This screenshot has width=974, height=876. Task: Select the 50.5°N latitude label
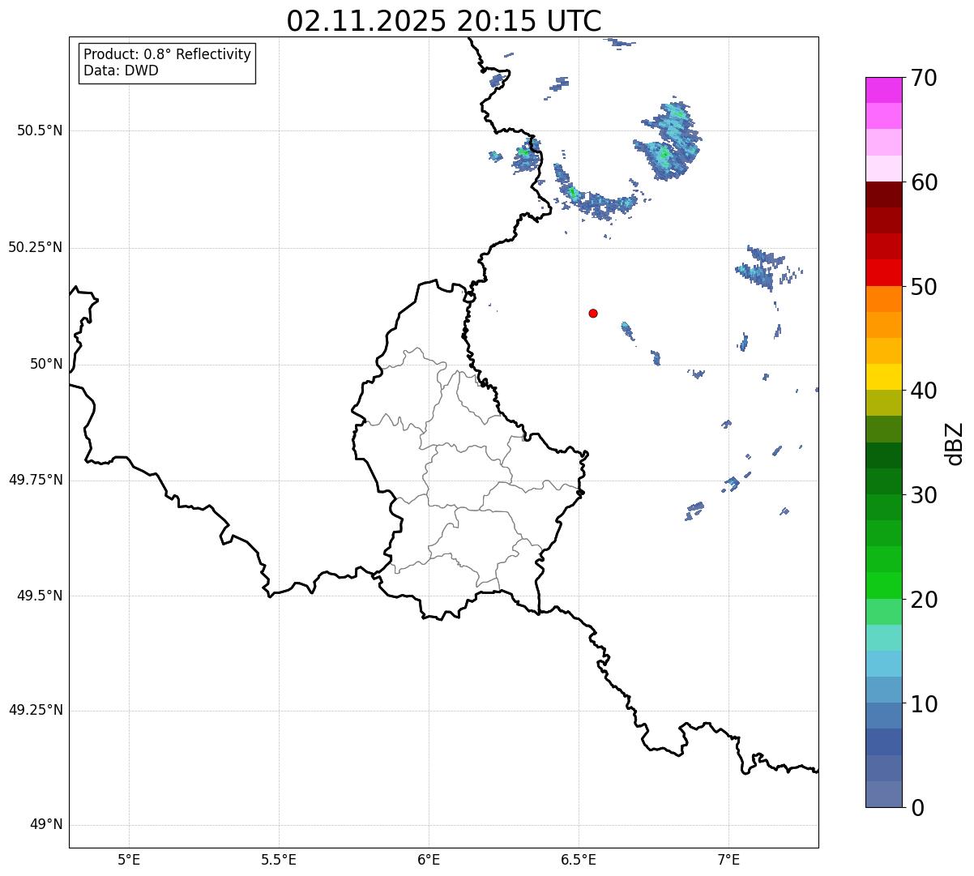(40, 130)
